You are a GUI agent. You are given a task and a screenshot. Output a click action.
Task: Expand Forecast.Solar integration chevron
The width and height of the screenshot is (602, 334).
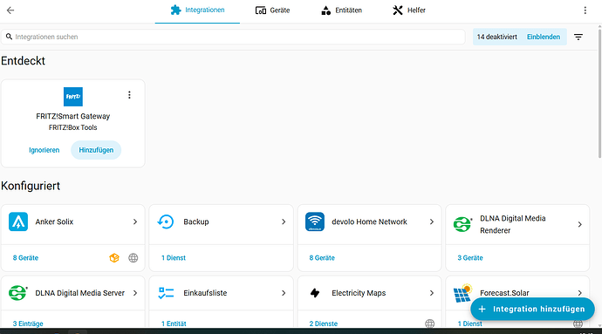(579, 293)
